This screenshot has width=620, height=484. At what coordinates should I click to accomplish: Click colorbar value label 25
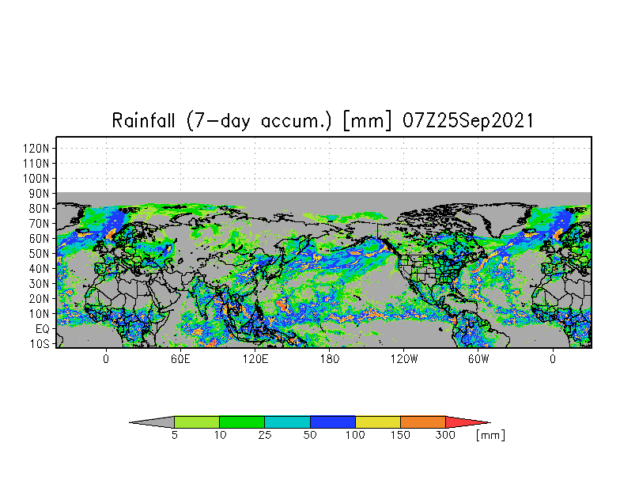pos(264,435)
